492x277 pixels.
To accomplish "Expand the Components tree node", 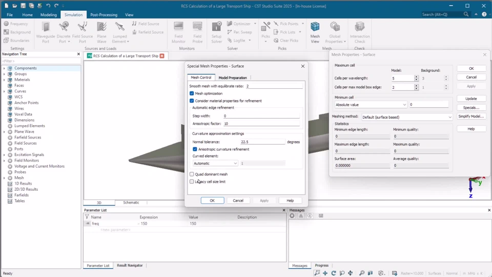I will (x=4, y=68).
